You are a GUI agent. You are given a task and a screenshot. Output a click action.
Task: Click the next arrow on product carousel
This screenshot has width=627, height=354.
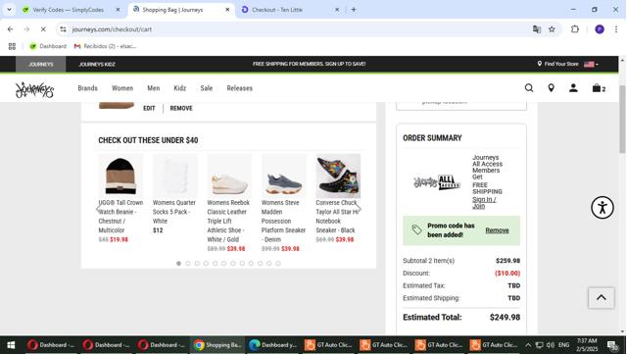pos(359,208)
